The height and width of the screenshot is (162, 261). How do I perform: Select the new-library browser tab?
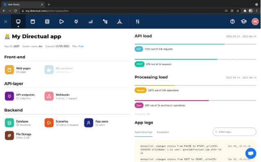click(23, 4)
